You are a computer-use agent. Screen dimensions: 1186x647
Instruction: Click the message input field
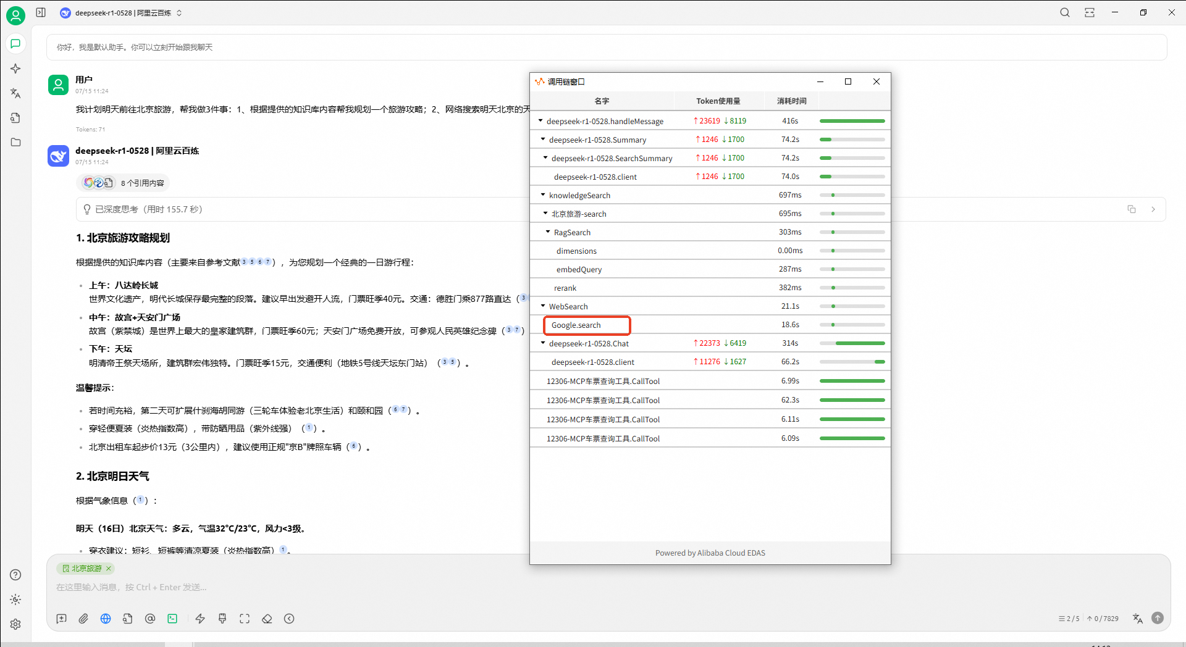pos(556,587)
